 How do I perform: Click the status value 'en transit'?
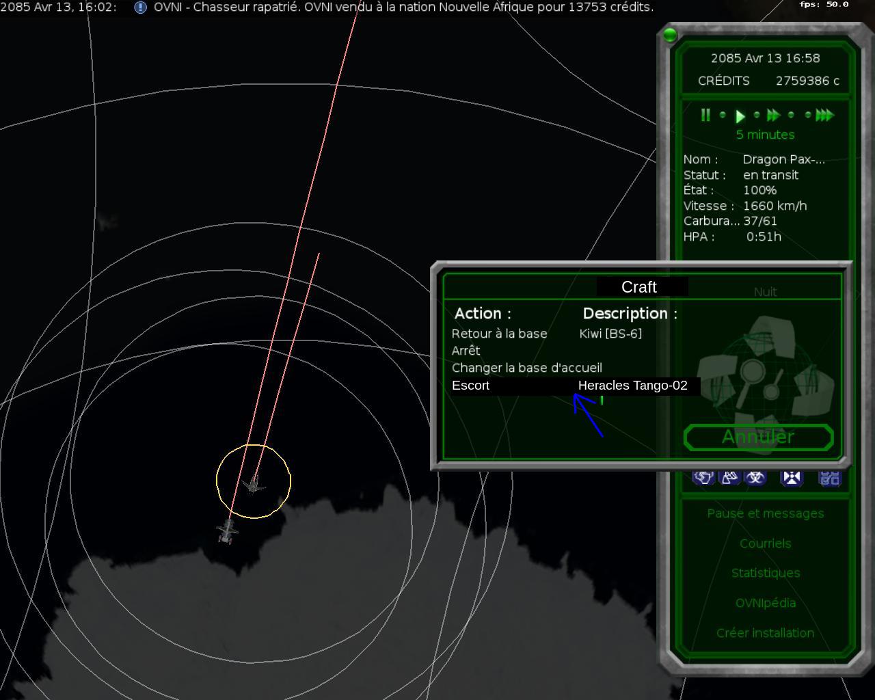(771, 175)
